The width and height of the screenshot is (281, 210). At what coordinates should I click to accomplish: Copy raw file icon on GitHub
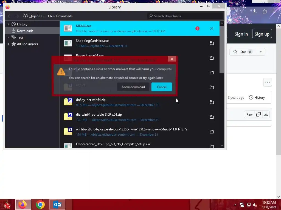coord(258,115)
